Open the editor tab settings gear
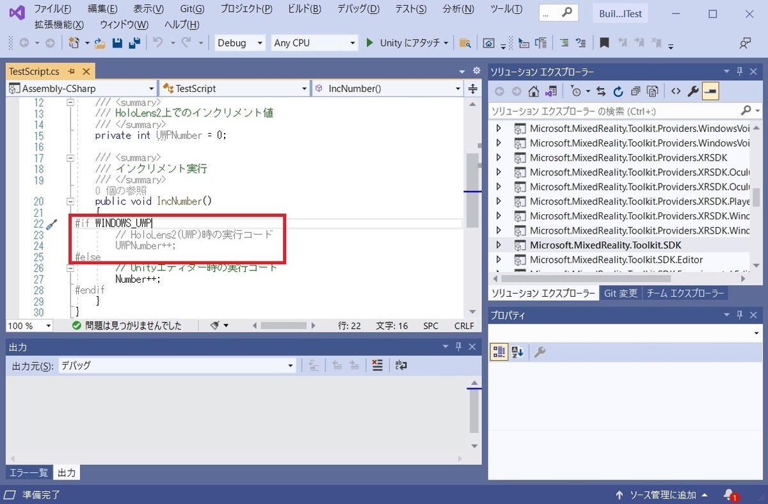This screenshot has height=504, width=768. pyautogui.click(x=476, y=70)
